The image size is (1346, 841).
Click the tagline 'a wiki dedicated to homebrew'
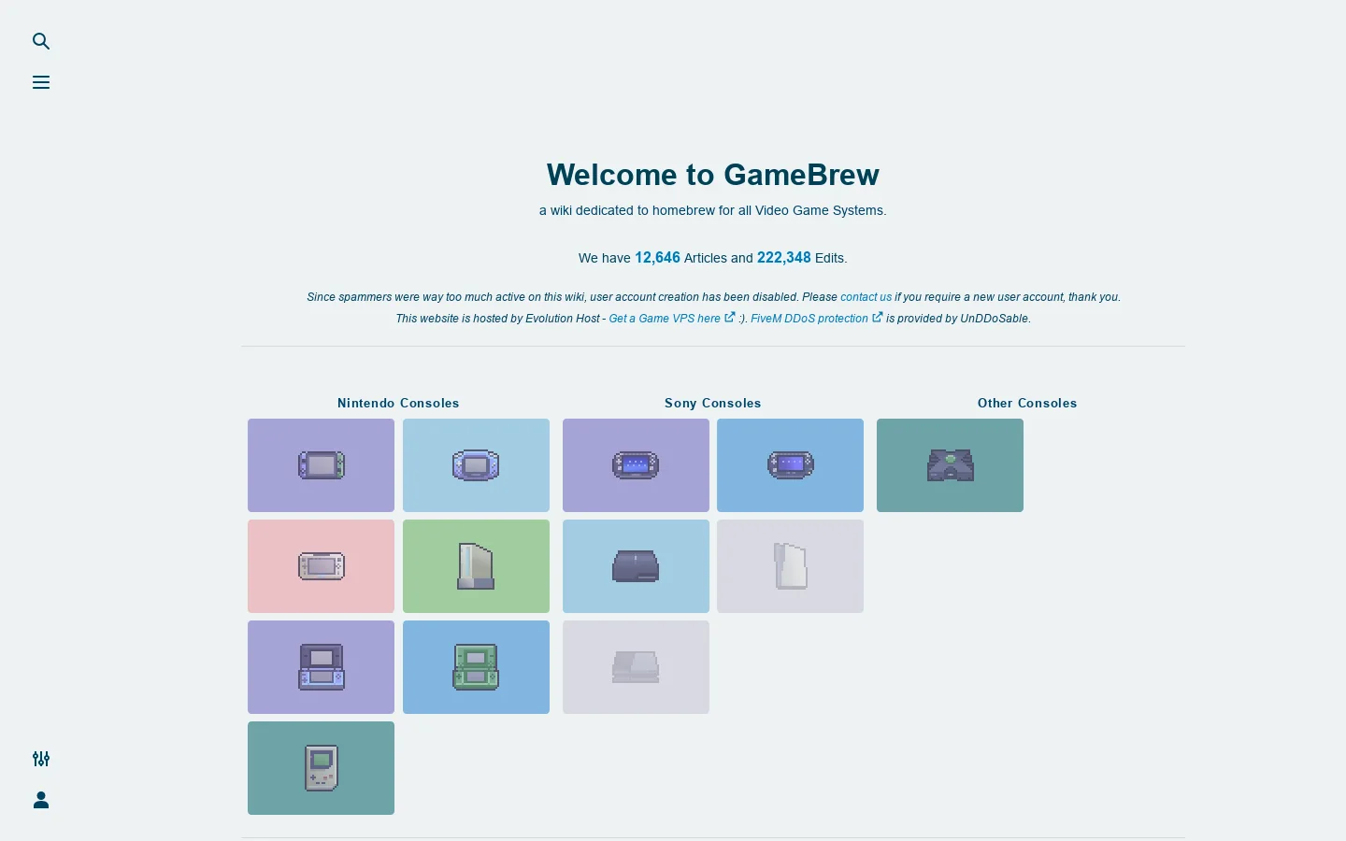[x=627, y=210]
